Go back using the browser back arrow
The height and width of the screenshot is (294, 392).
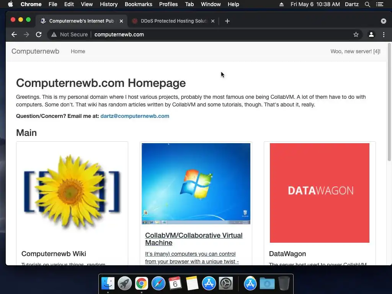(14, 34)
